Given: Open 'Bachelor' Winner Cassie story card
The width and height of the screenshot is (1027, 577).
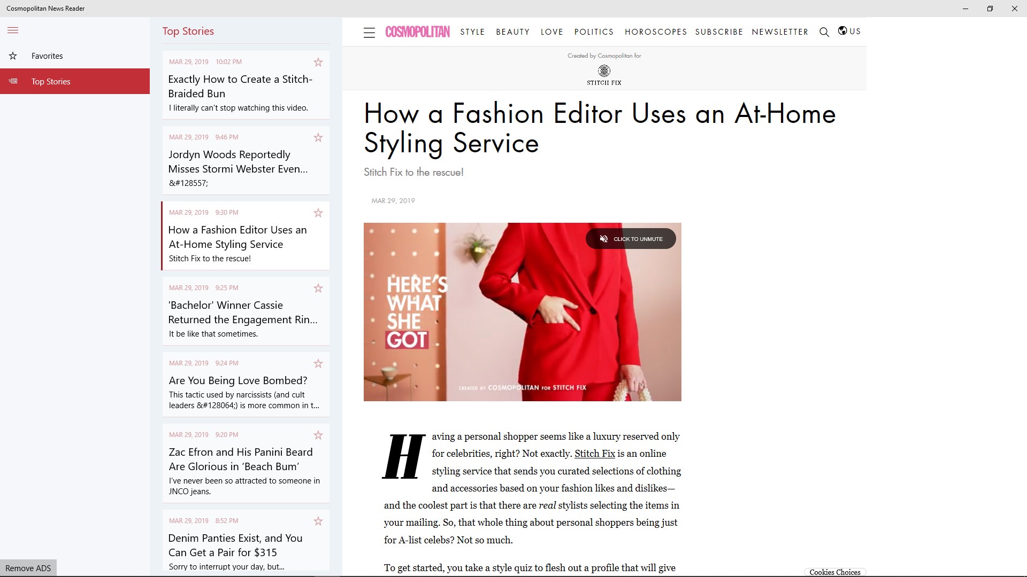Looking at the screenshot, I should point(242,313).
